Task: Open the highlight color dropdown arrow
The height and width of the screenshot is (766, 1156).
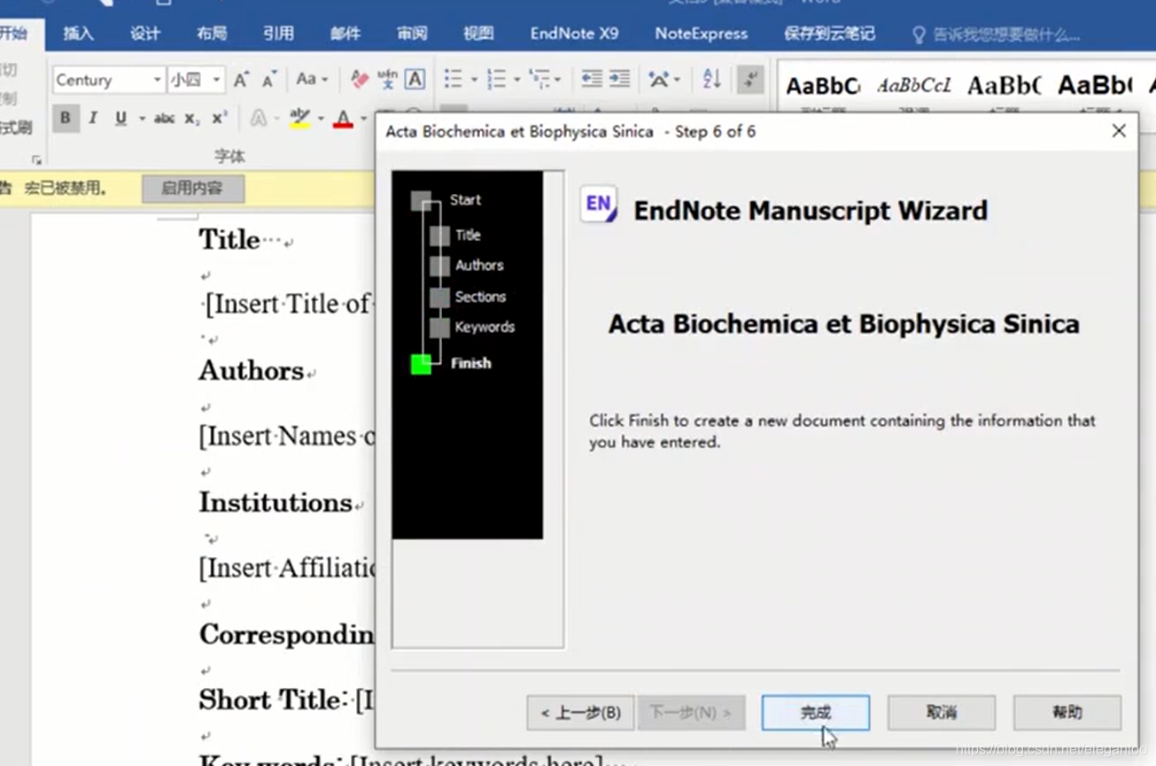Action: point(320,119)
